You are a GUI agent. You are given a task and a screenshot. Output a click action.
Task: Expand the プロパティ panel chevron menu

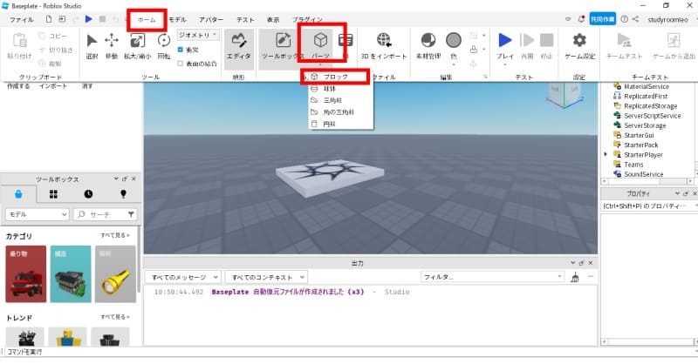[x=677, y=193]
